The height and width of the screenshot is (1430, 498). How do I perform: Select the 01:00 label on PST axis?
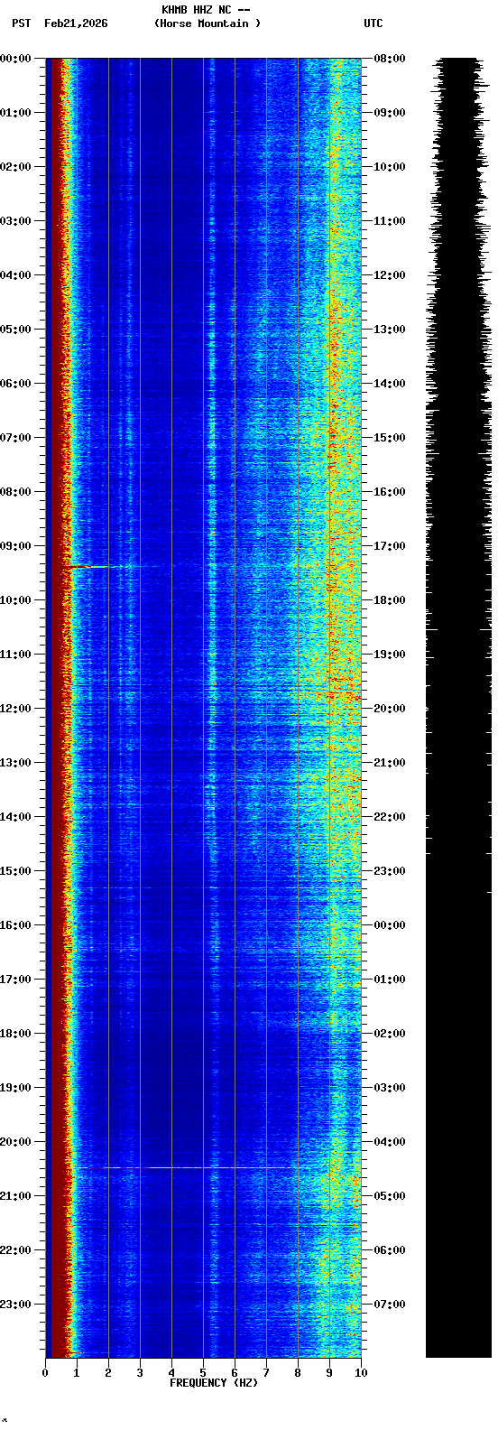[x=16, y=113]
